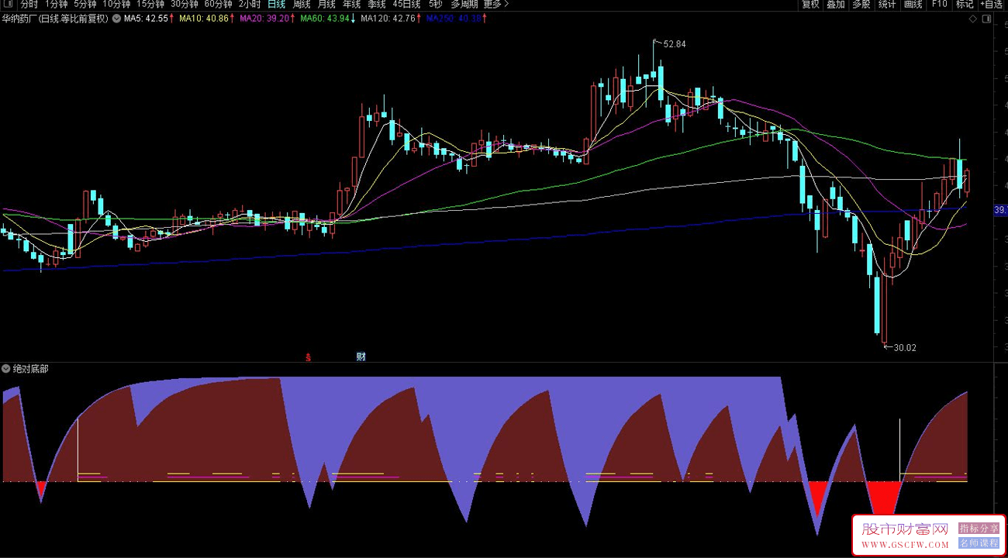Select the 60分钟 period tab
This screenshot has width=1008, height=558.
(218, 5)
